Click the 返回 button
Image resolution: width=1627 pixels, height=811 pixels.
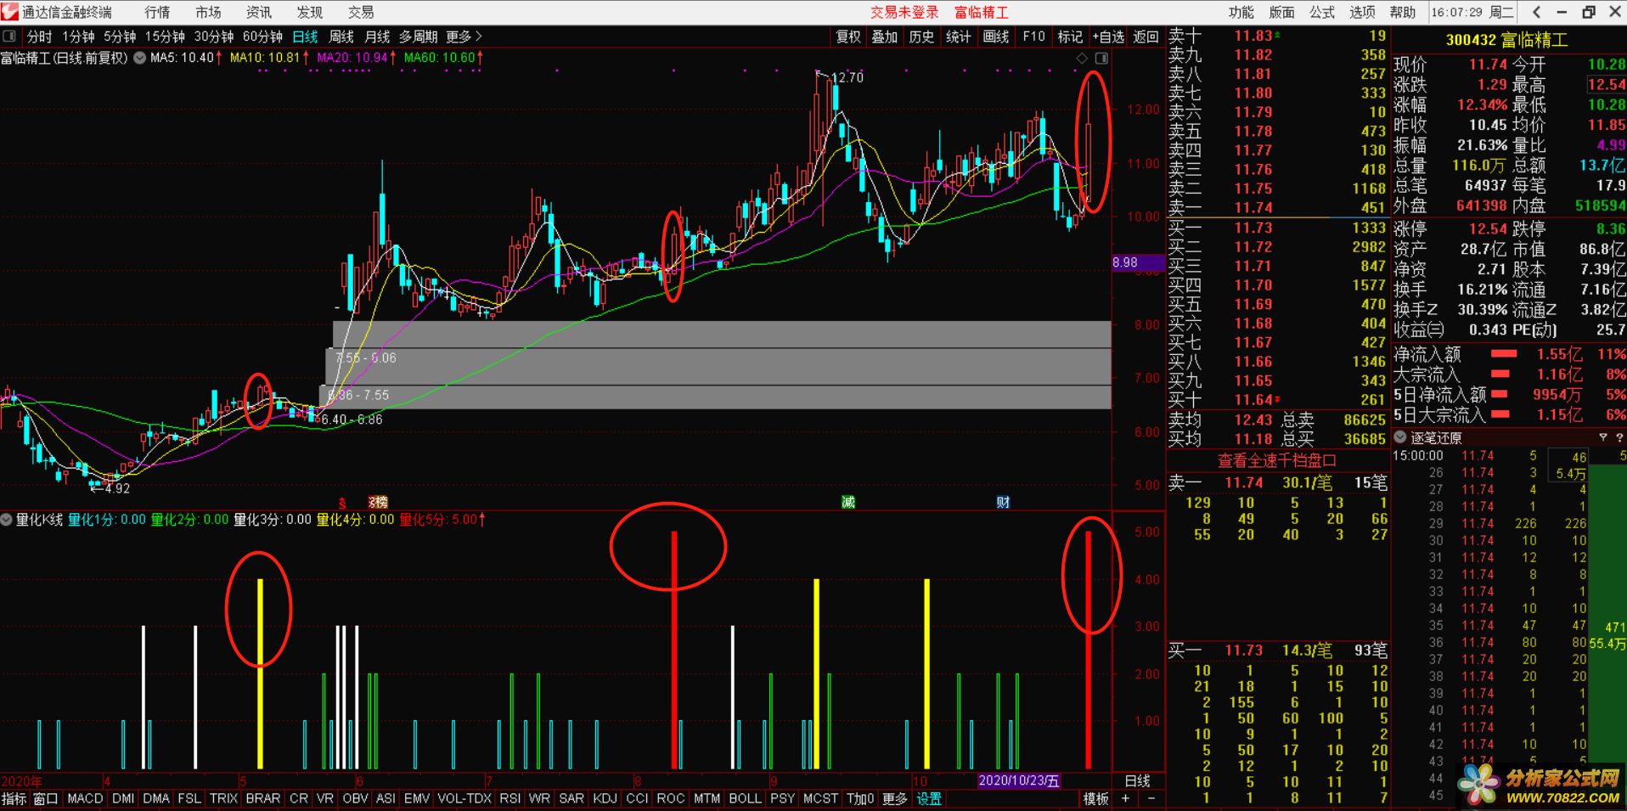(1146, 37)
